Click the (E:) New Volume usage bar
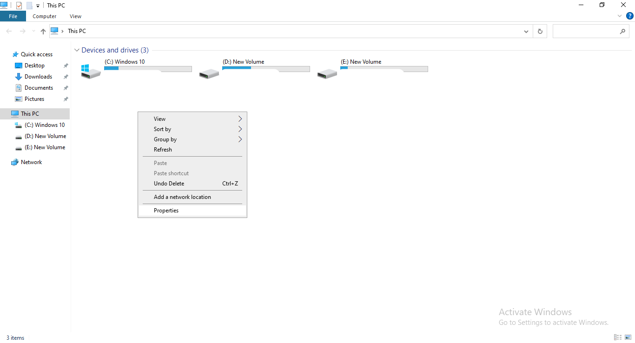This screenshot has width=635, height=343. (x=384, y=69)
